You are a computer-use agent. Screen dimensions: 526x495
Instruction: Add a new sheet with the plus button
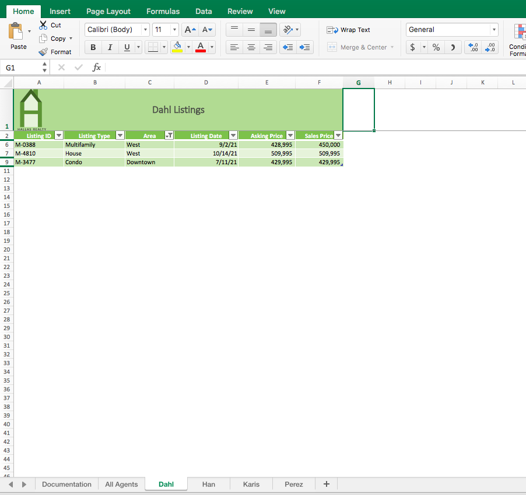coord(326,484)
